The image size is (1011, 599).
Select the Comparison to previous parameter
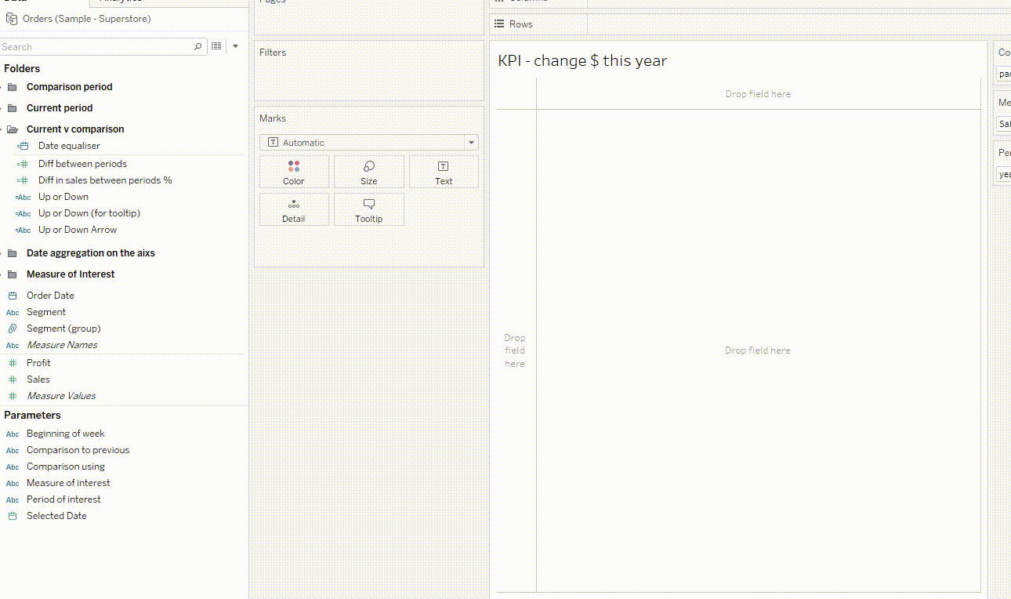click(x=78, y=450)
